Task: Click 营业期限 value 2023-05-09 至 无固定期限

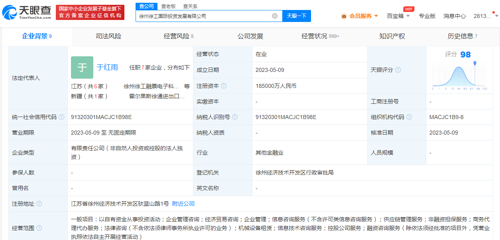Action: click(x=104, y=133)
